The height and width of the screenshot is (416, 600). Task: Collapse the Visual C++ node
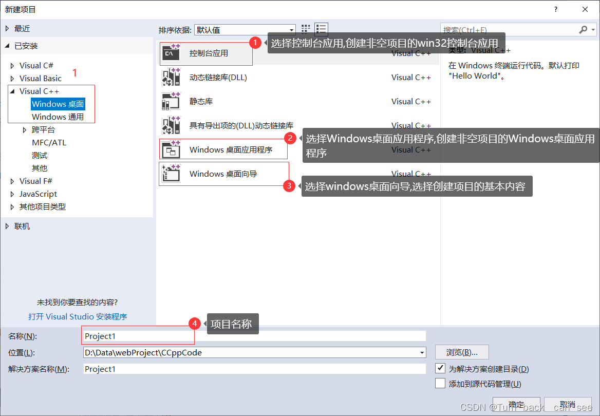12,91
